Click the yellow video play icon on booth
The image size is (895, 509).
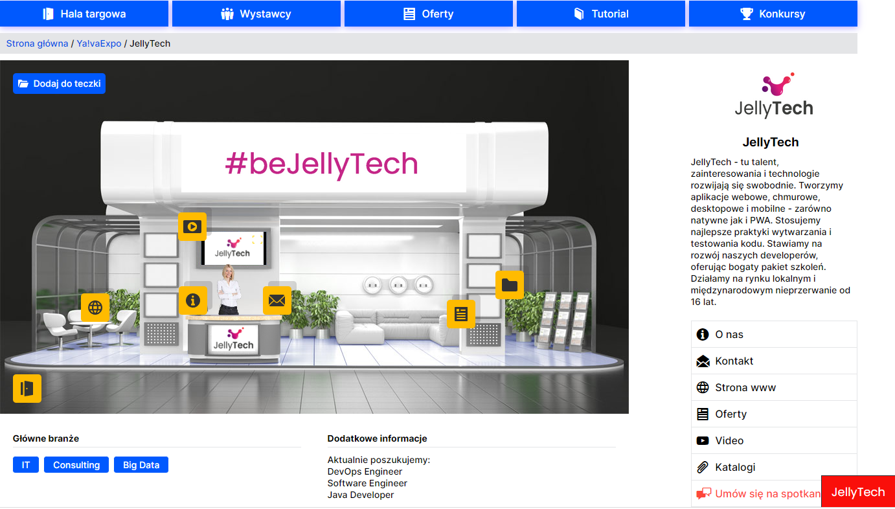192,227
